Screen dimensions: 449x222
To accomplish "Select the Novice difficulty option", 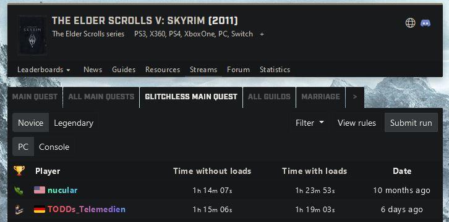I will (31, 123).
